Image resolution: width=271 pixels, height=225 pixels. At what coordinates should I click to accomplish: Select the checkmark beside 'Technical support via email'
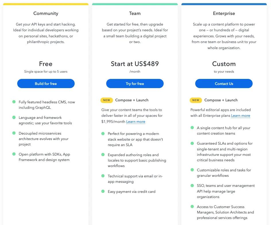(103, 176)
